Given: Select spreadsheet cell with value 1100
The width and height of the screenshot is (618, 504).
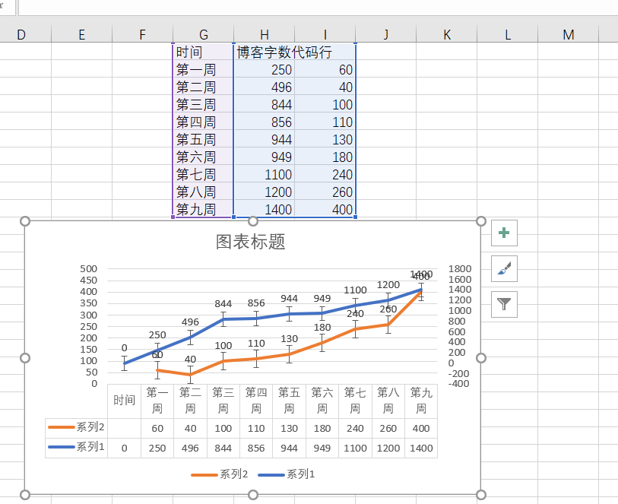Looking at the screenshot, I should tap(264, 174).
